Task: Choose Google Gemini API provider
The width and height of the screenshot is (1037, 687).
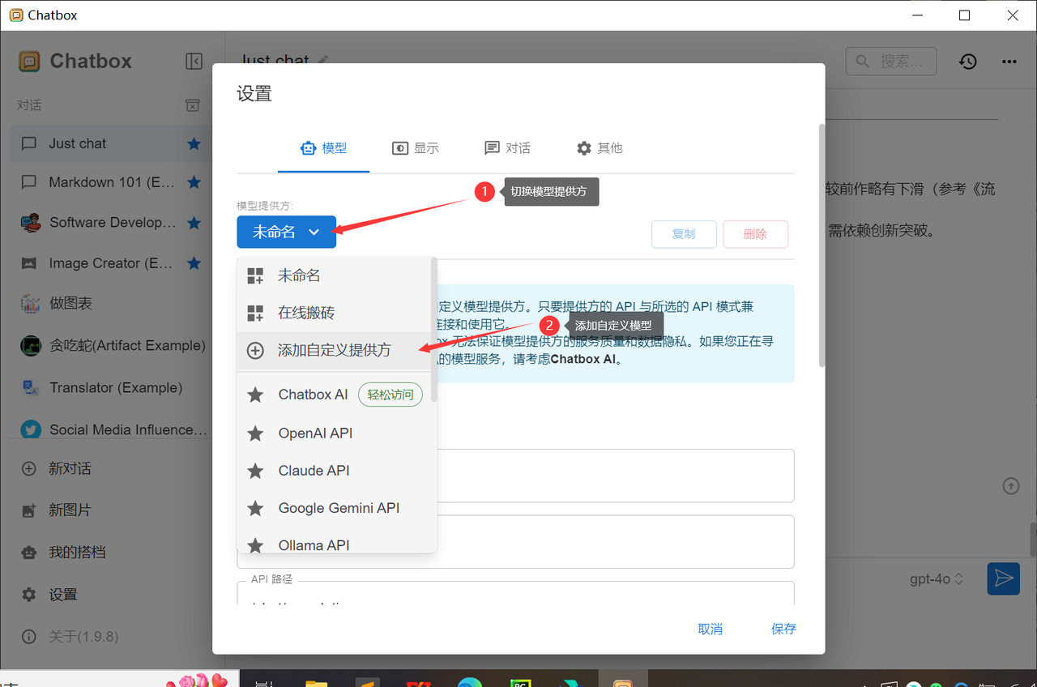Action: [339, 508]
